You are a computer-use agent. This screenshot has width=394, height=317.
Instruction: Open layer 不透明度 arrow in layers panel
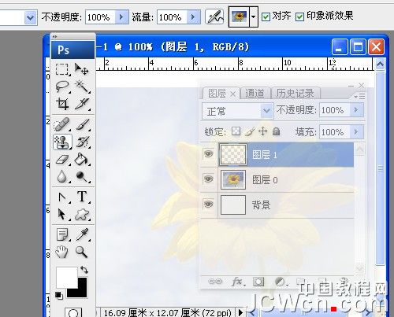[356, 110]
